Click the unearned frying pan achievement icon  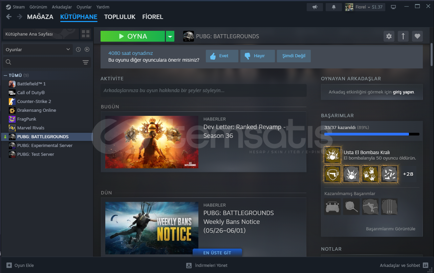pyautogui.click(x=351, y=207)
